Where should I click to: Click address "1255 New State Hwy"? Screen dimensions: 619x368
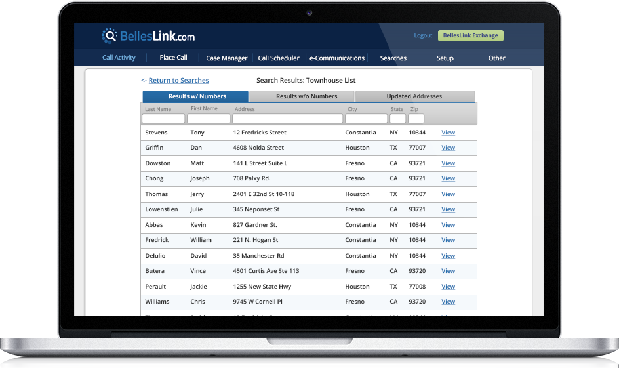262,287
